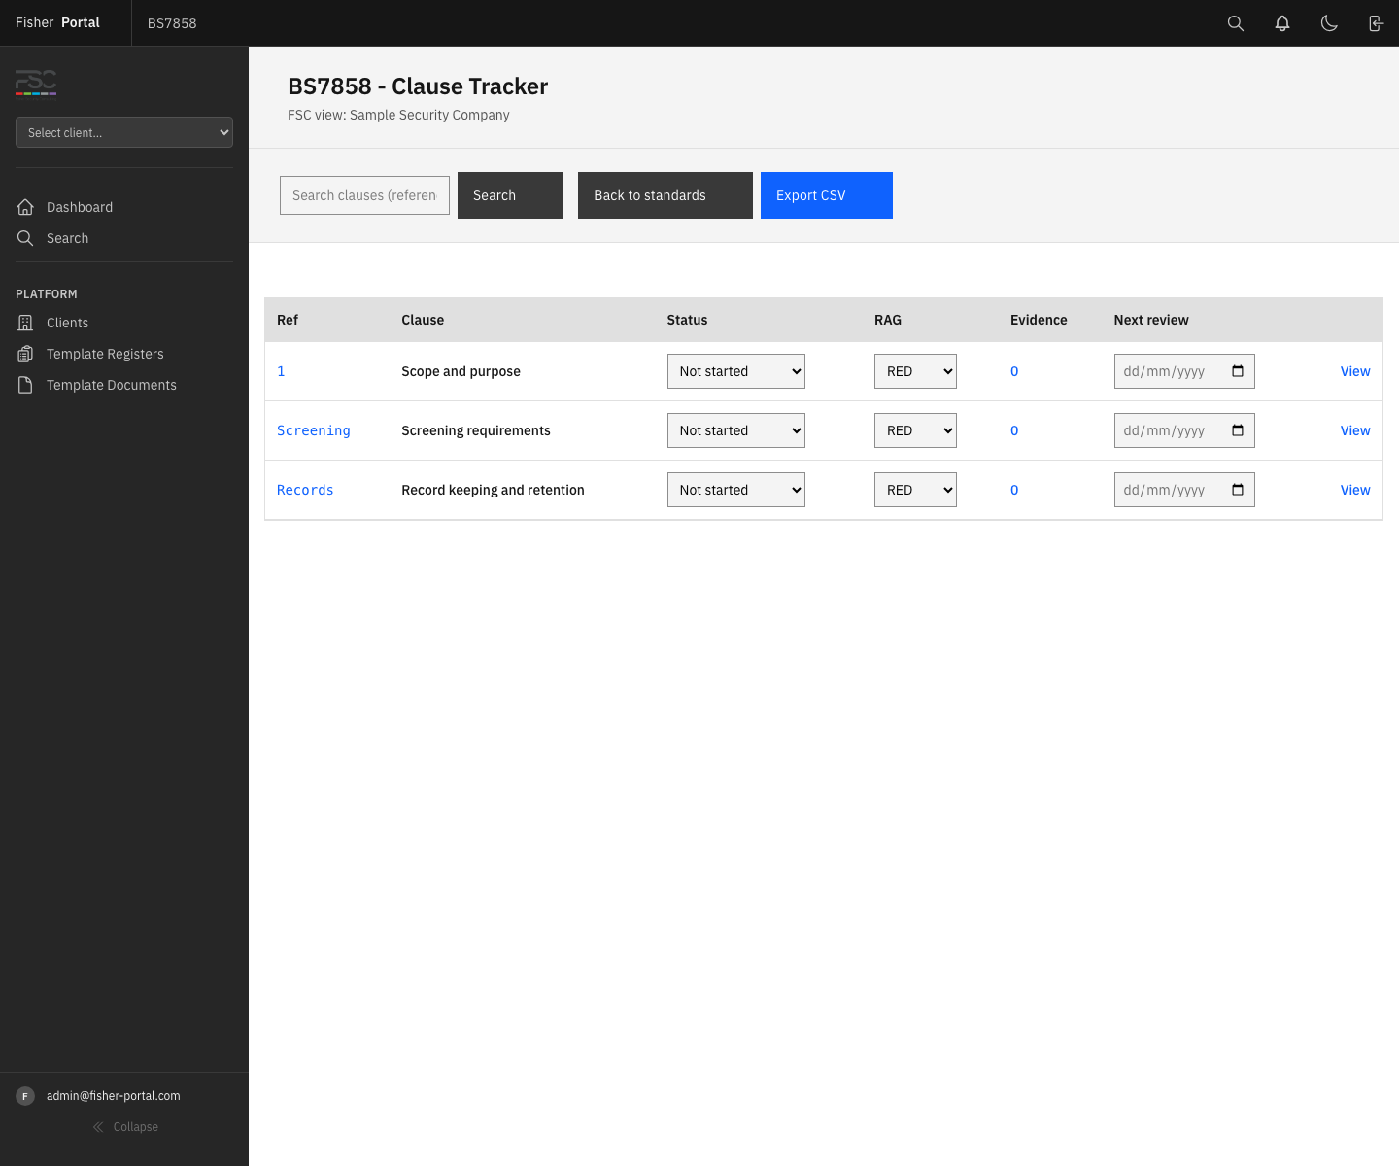Open Clients via its sidebar icon
The width and height of the screenshot is (1399, 1166).
click(25, 322)
